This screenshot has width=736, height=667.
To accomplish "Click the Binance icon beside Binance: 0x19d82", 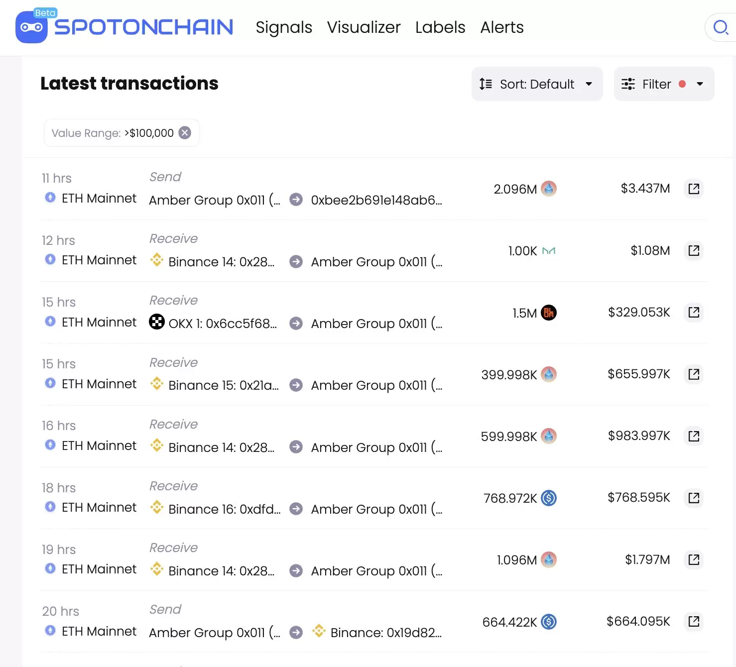I will point(319,631).
